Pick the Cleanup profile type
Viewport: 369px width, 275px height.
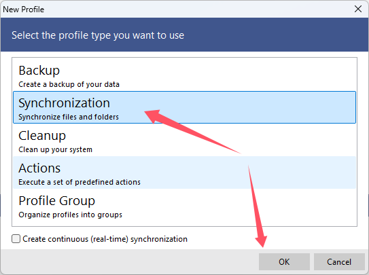click(184, 140)
